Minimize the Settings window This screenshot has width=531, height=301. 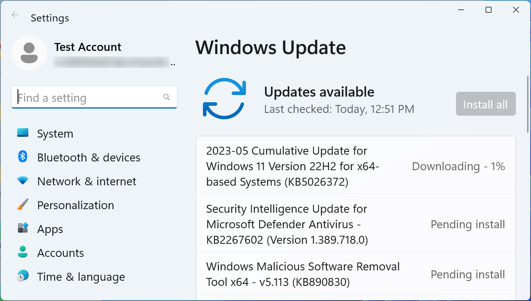pos(461,10)
